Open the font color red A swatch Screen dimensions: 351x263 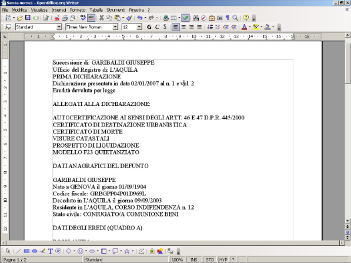click(x=244, y=27)
